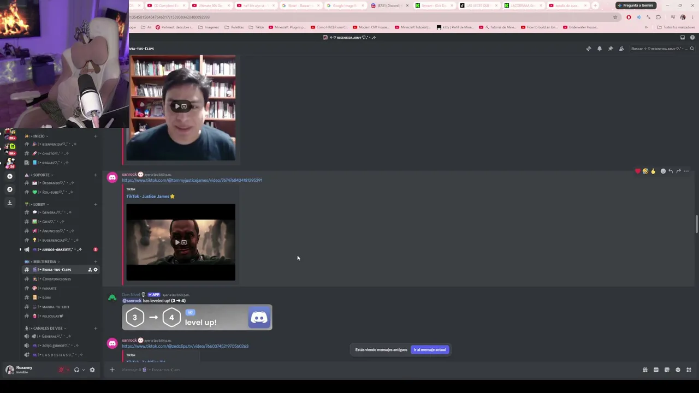The height and width of the screenshot is (393, 699).
Task: Bookmark this page with star icon
Action: pyautogui.click(x=615, y=17)
